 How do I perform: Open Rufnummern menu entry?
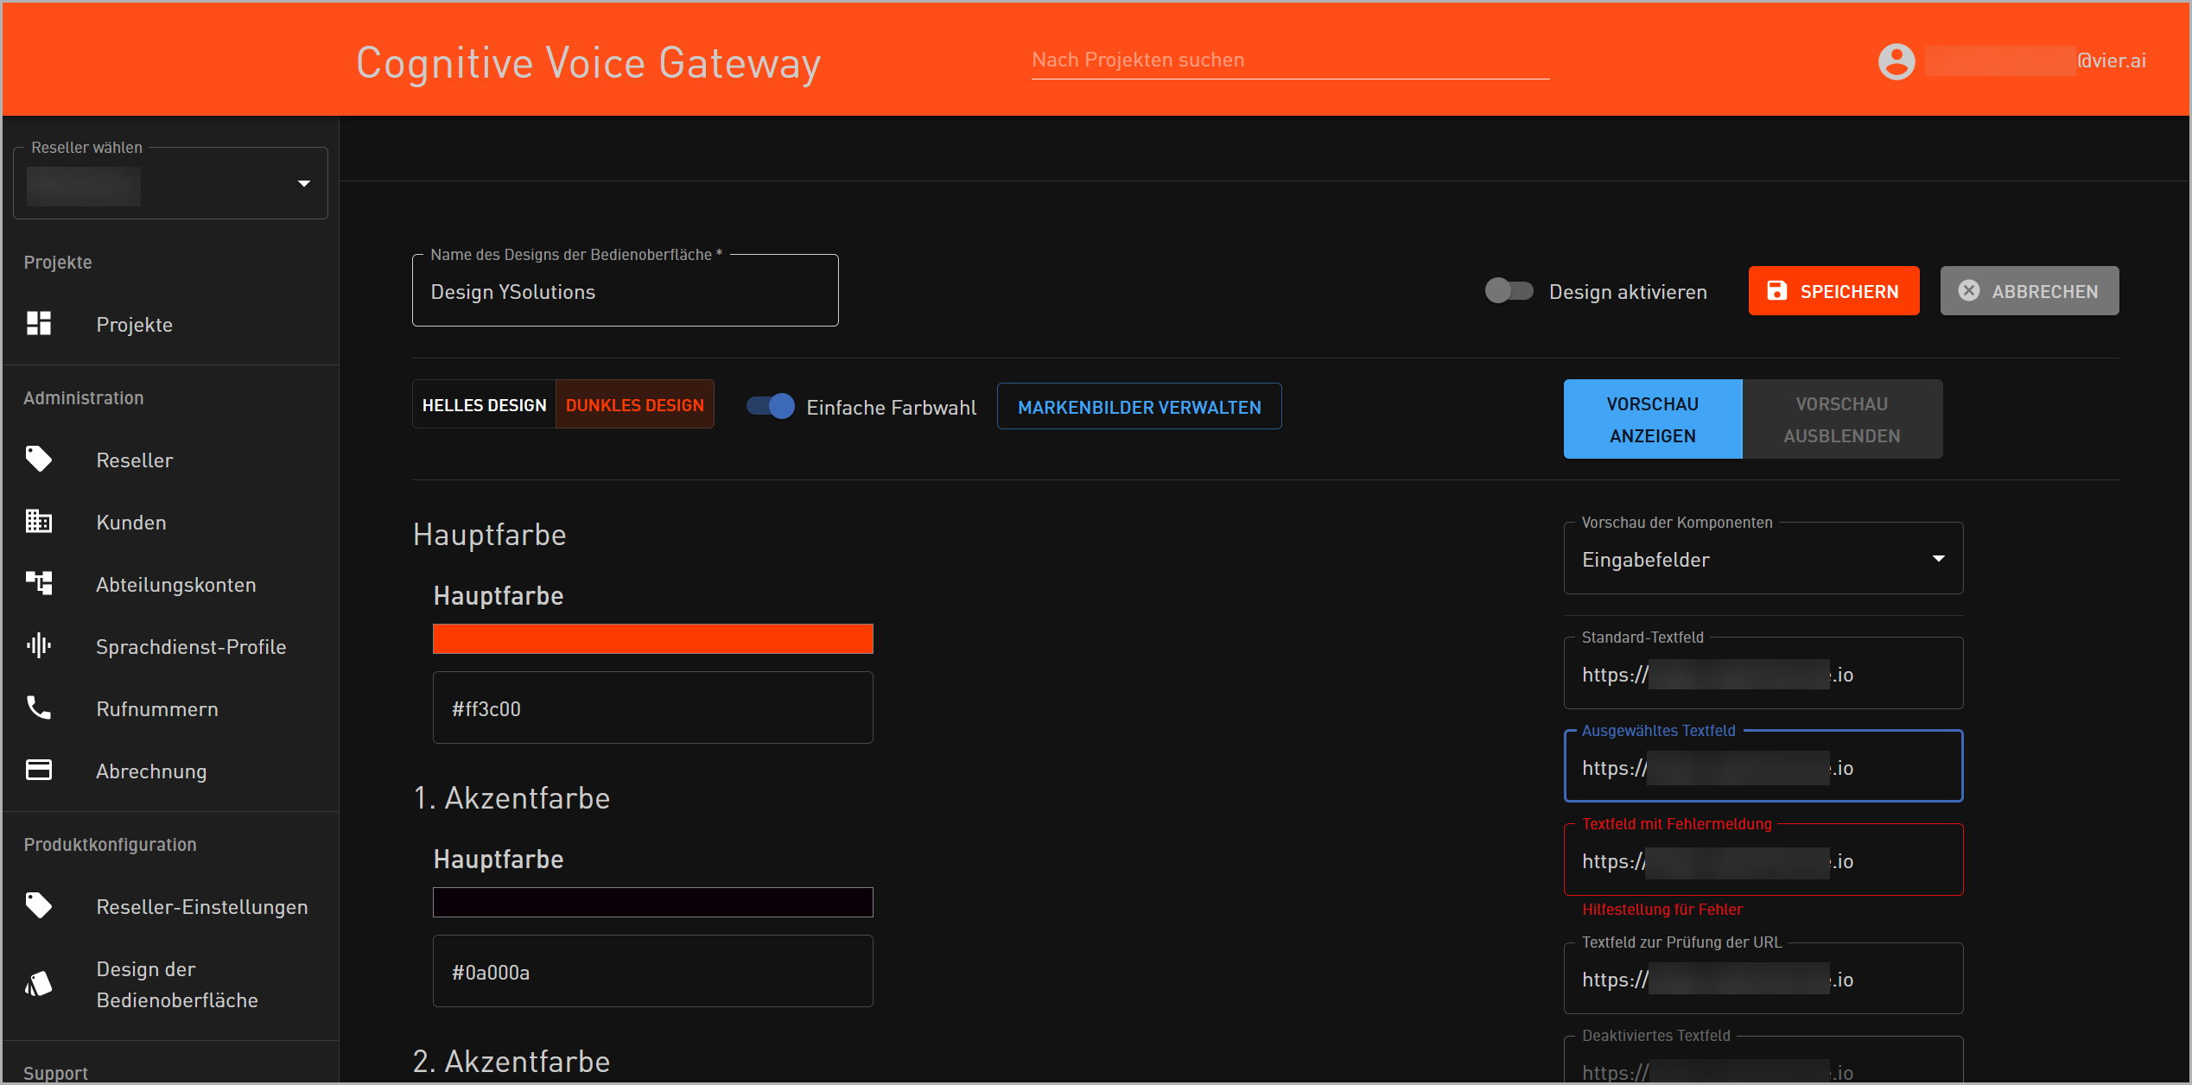click(170, 709)
